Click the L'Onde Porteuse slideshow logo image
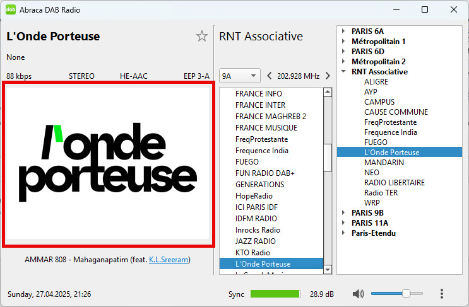The width and height of the screenshot is (469, 307). (108, 164)
